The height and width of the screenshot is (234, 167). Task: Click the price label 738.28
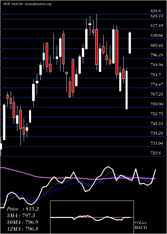pos(157,133)
